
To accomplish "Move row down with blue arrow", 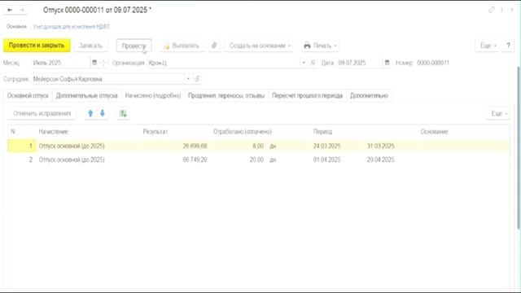I will [103, 113].
